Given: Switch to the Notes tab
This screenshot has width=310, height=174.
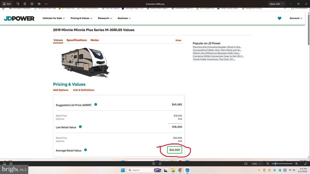Looking at the screenshot, I should (x=95, y=40).
